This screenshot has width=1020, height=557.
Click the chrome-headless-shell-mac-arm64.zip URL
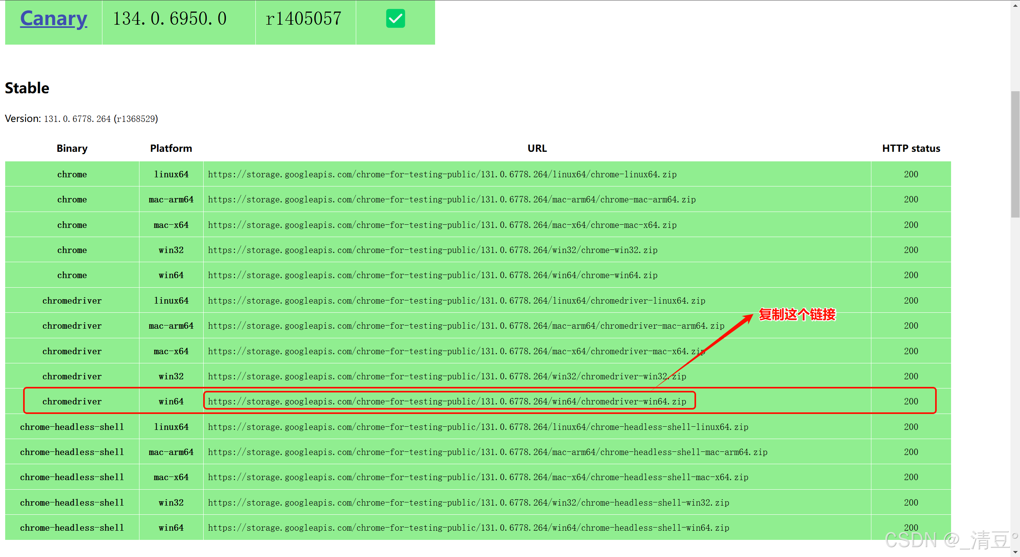(x=488, y=452)
